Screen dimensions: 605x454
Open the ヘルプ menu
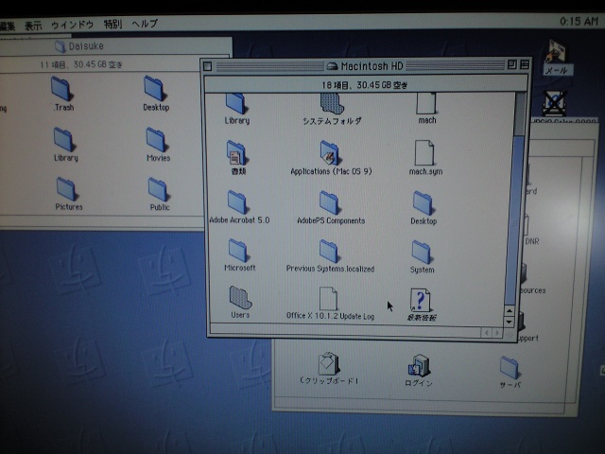145,24
